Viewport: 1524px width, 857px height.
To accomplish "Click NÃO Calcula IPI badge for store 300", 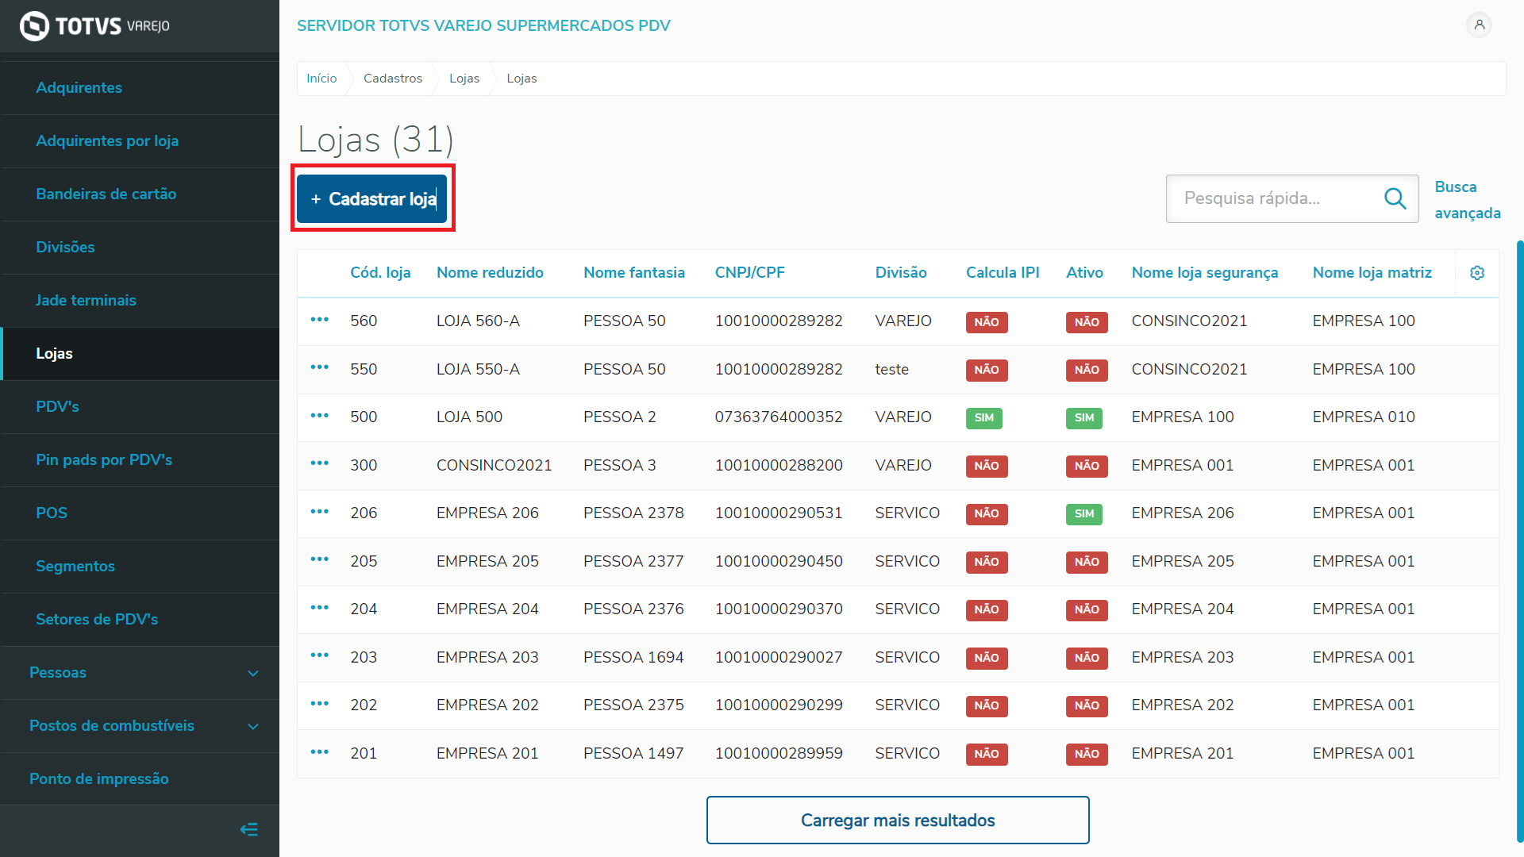I will 986,466.
